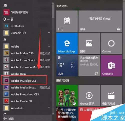Click the app list scrollbar down arrow
Screen dimensions: 125x121
coord(53,113)
